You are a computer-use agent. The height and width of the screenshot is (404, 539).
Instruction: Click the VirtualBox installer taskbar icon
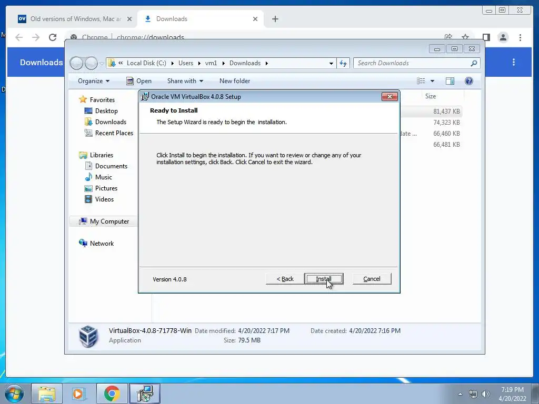(x=144, y=393)
